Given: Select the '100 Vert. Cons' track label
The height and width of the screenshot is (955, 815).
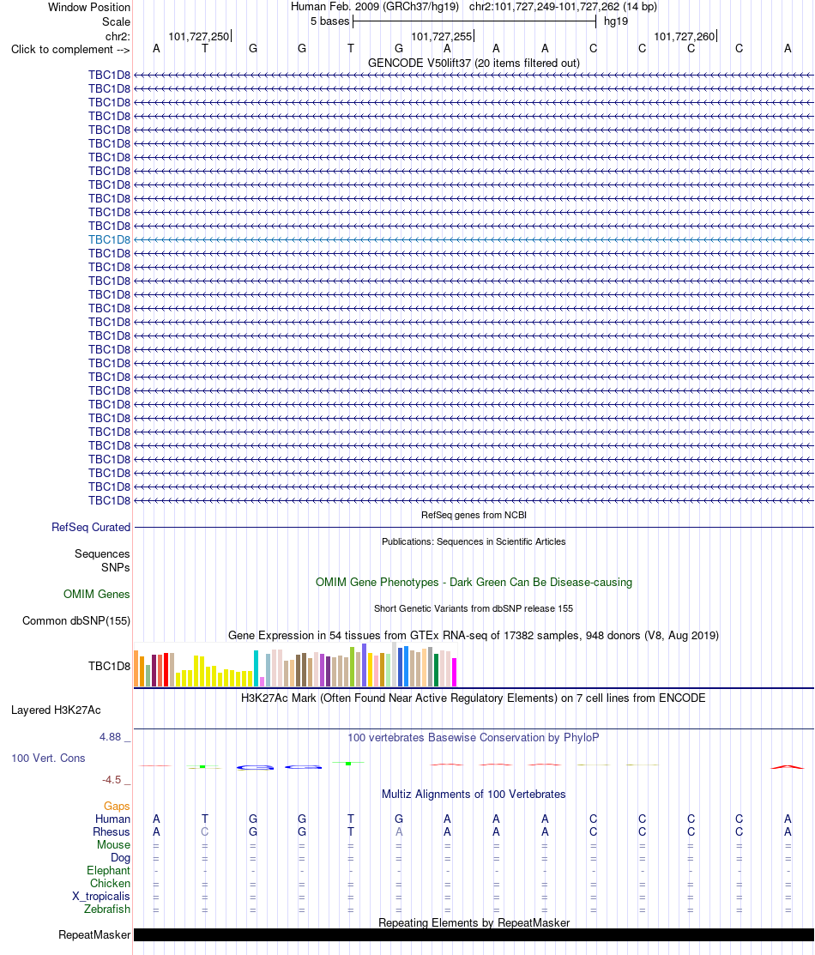Looking at the screenshot, I should [x=48, y=759].
